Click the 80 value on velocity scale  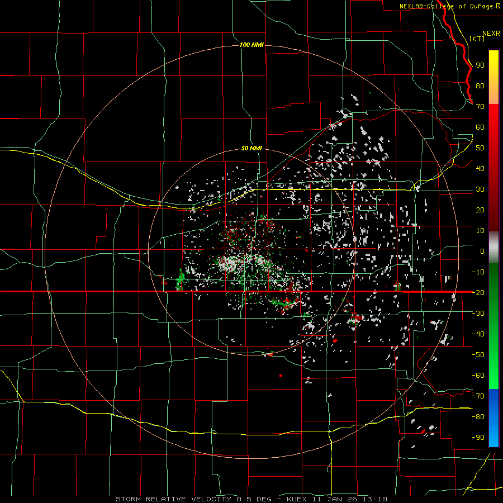pos(480,86)
